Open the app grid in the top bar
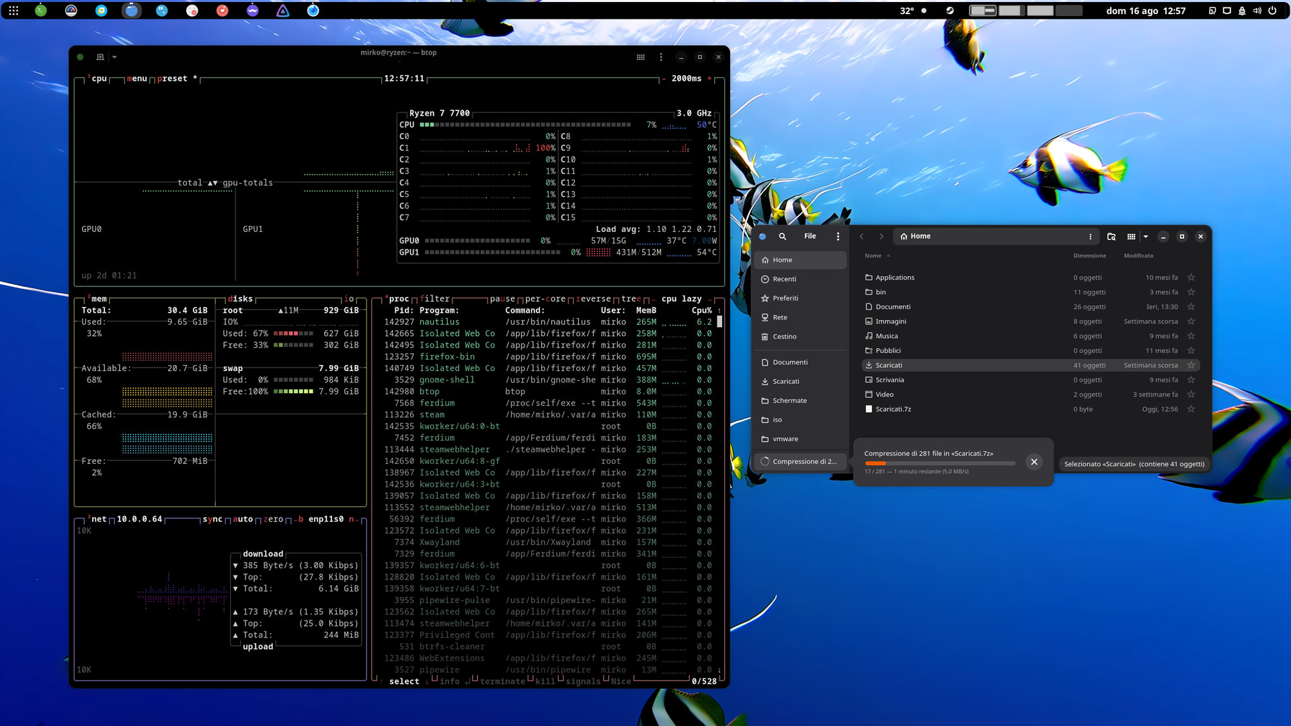Image resolution: width=1291 pixels, height=726 pixels. pos(13,11)
